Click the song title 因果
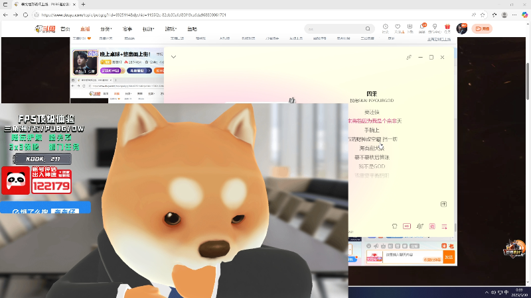 tap(372, 94)
